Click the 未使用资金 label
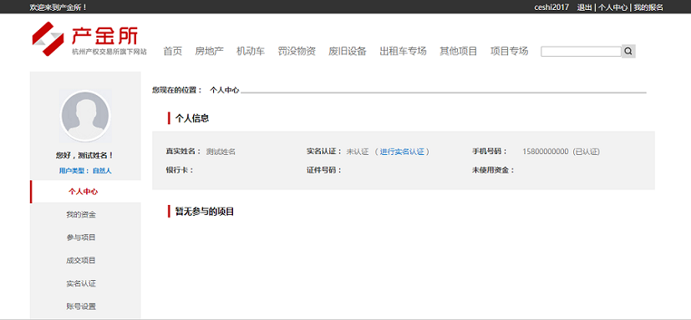The image size is (691, 320). click(493, 170)
